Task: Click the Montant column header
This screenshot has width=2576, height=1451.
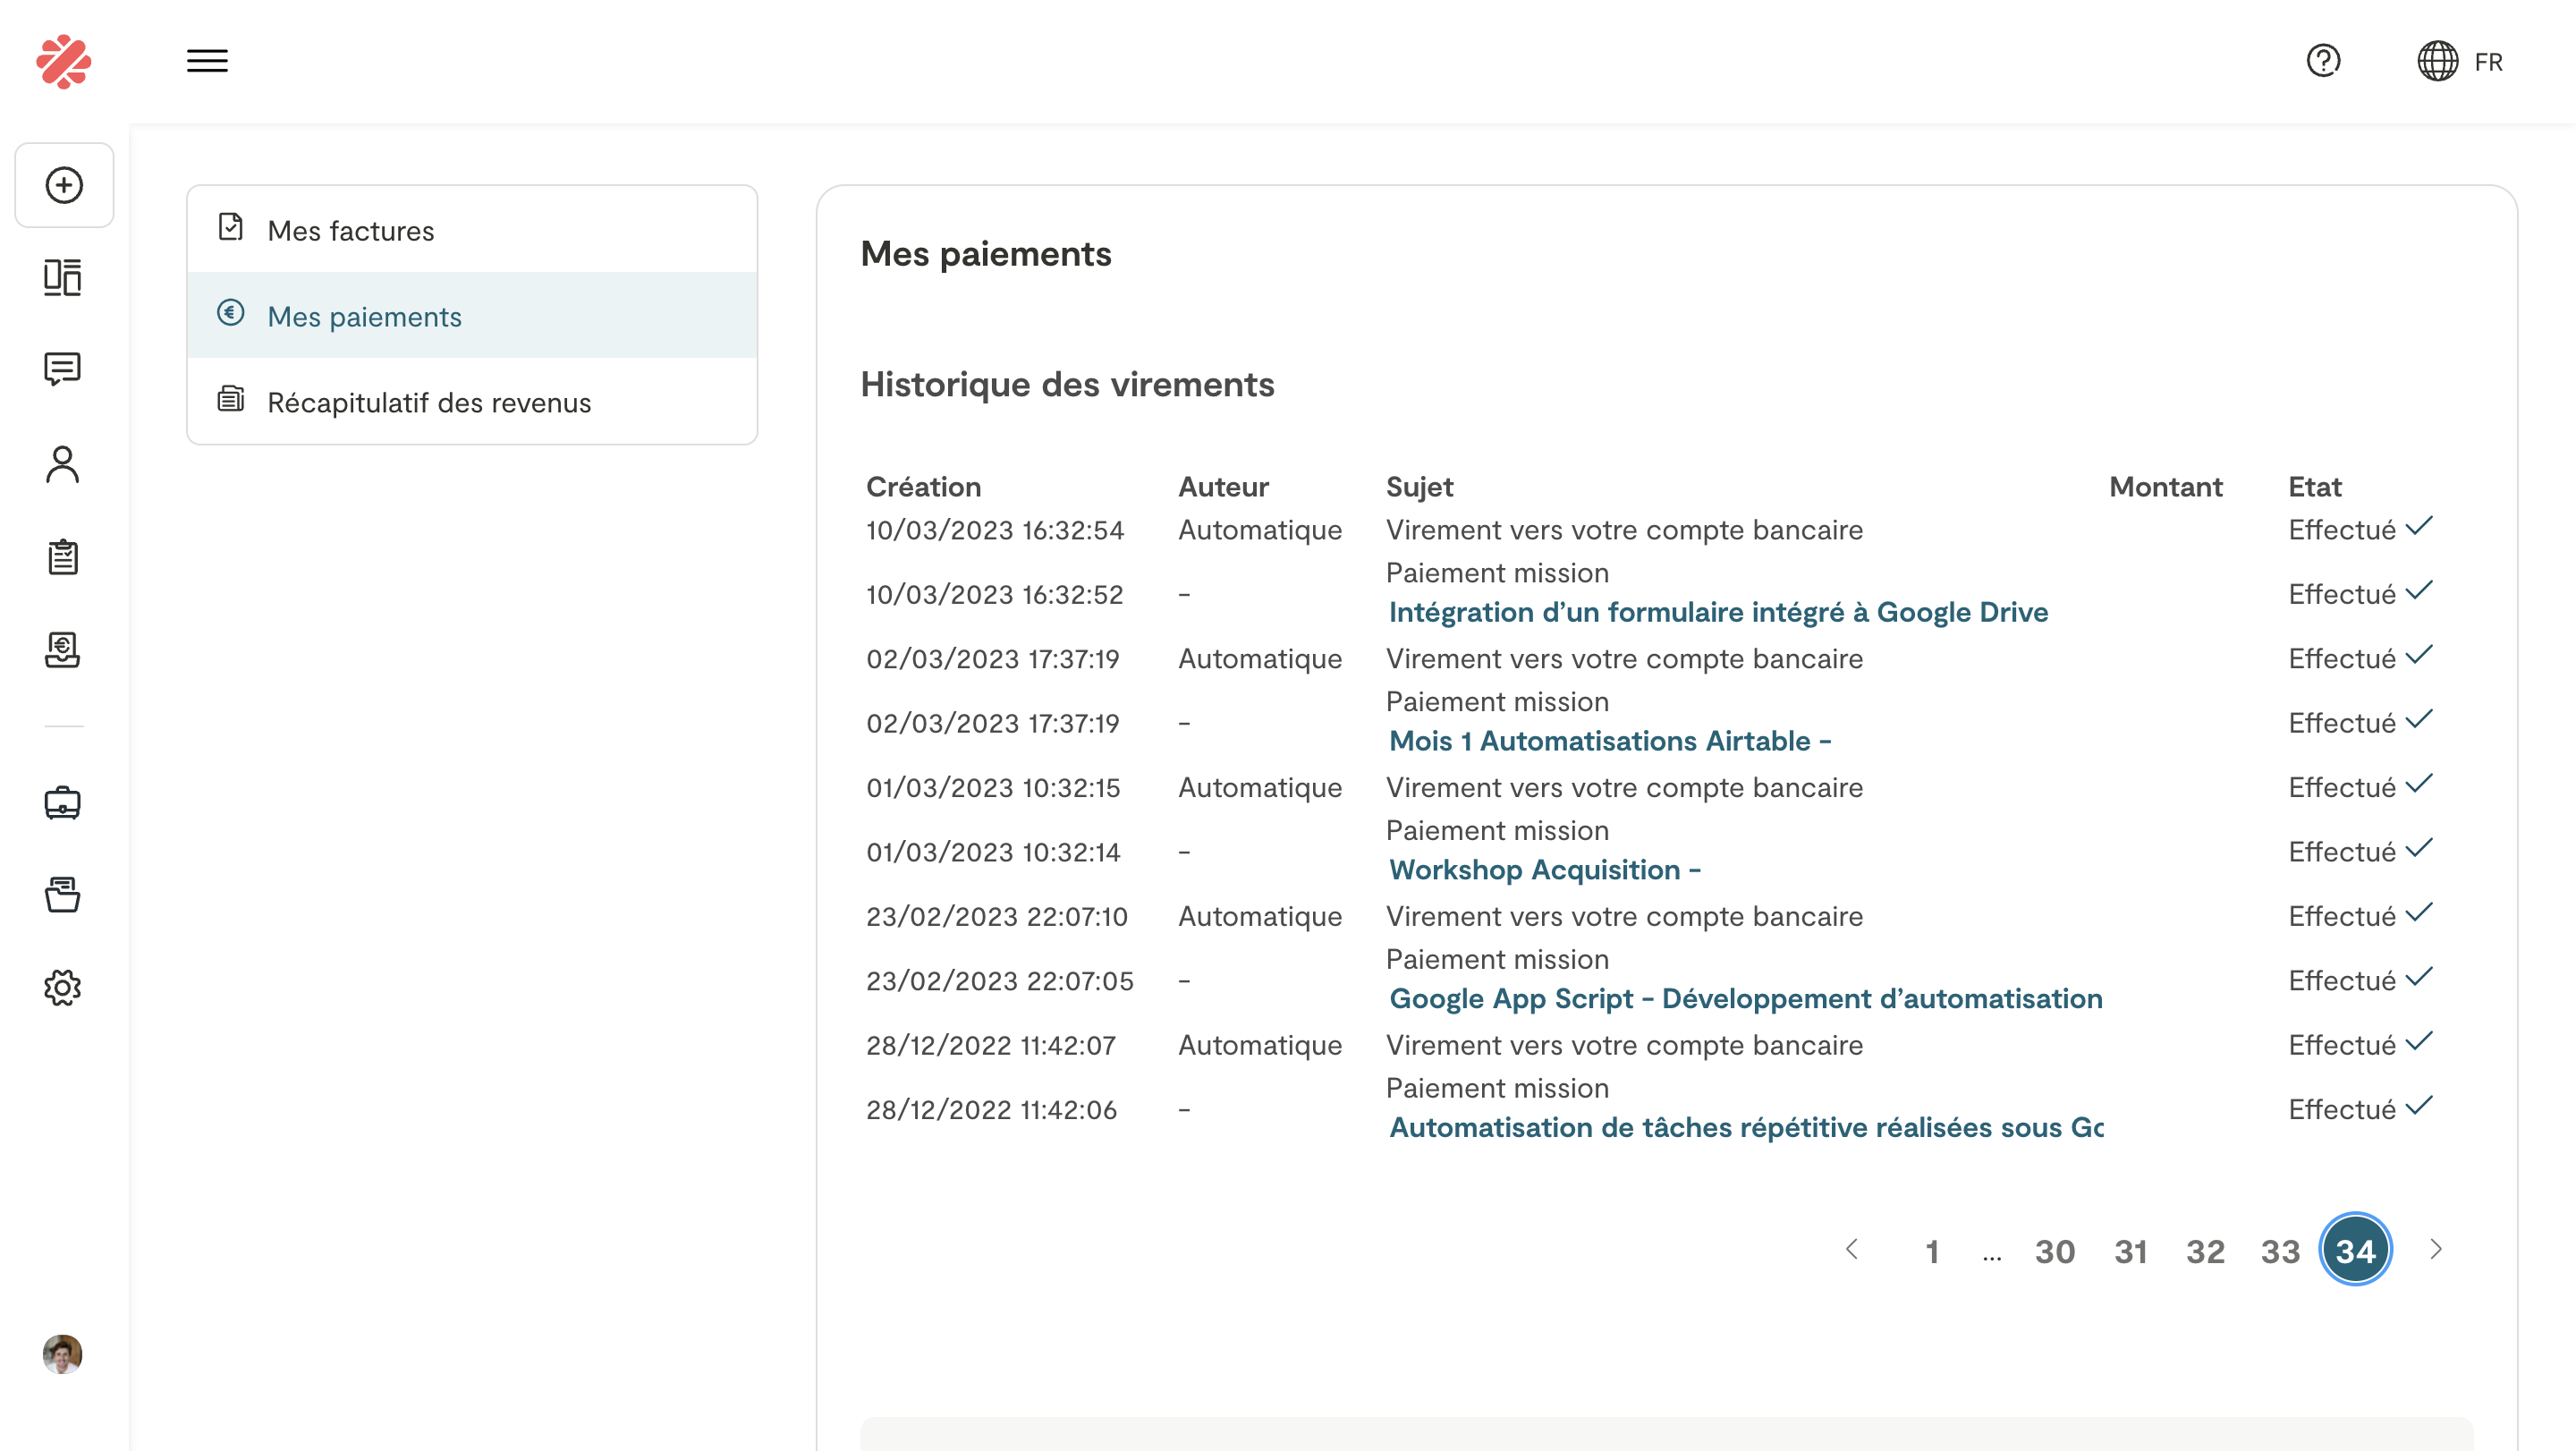Action: (x=2166, y=487)
